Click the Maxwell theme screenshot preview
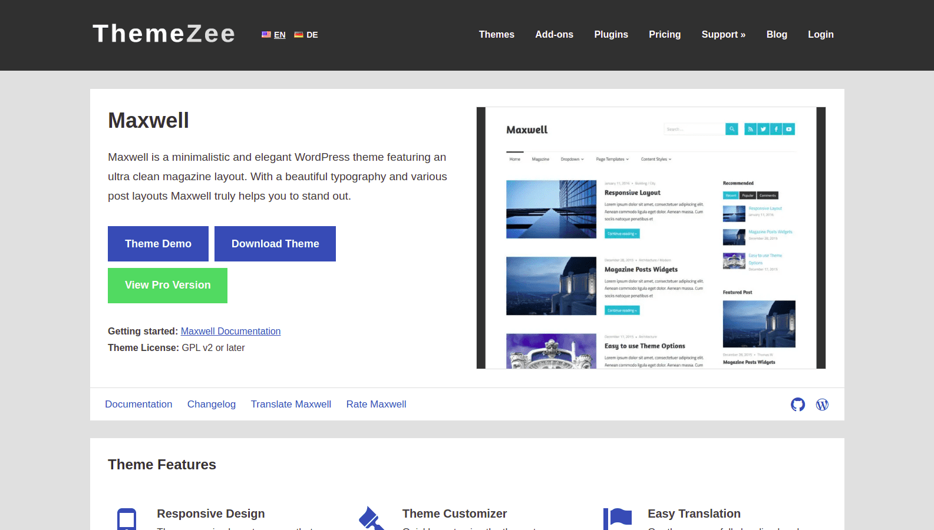This screenshot has width=934, height=530. 651,238
